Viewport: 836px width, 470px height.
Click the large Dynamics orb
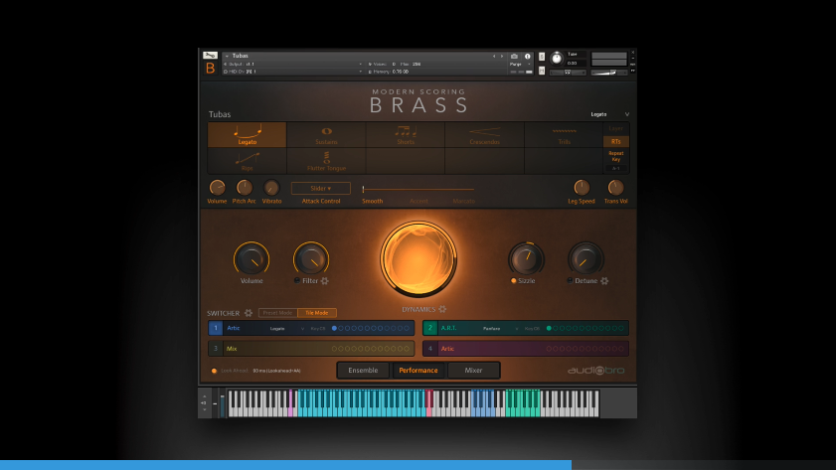pyautogui.click(x=418, y=259)
